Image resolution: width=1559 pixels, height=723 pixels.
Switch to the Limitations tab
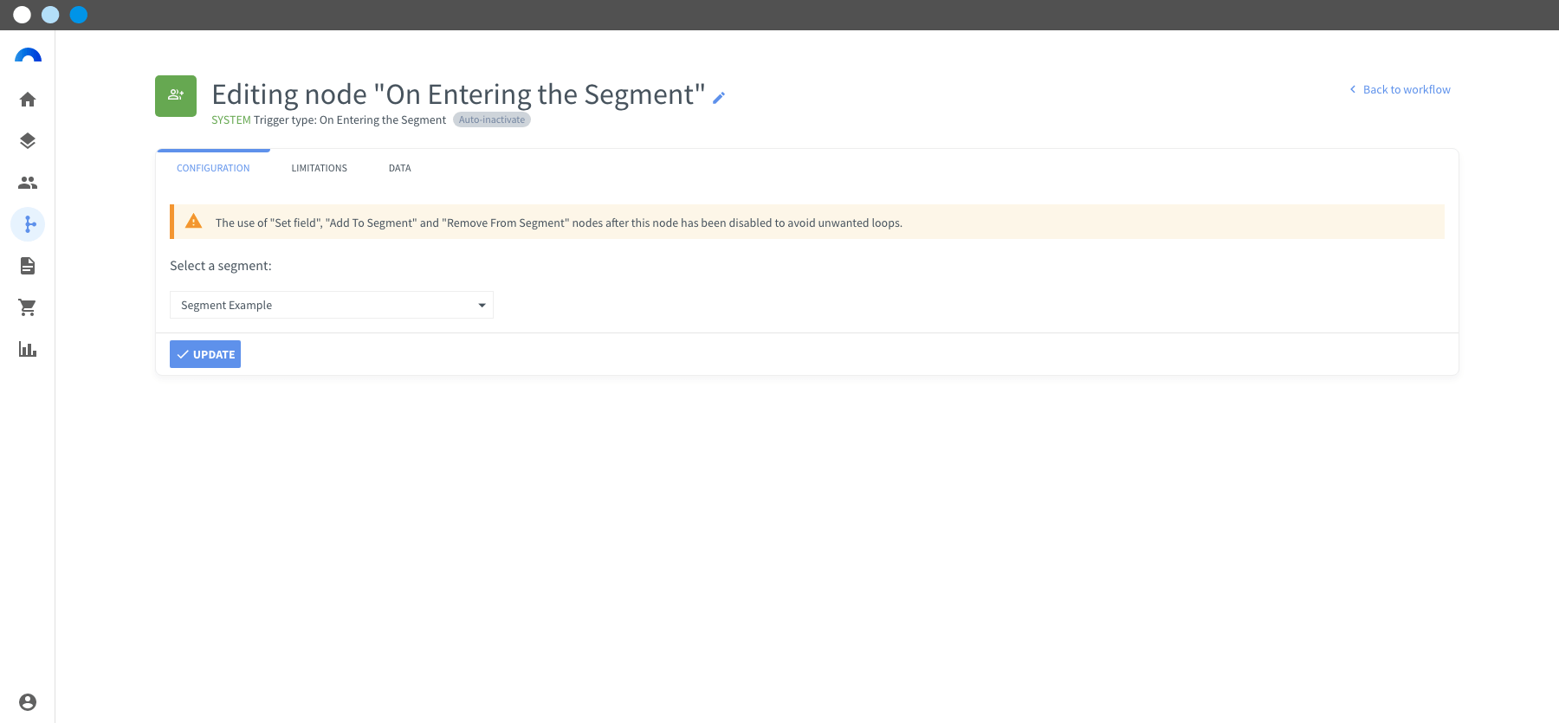tap(320, 168)
